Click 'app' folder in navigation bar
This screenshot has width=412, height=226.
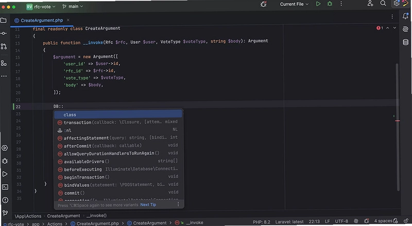(x=36, y=224)
